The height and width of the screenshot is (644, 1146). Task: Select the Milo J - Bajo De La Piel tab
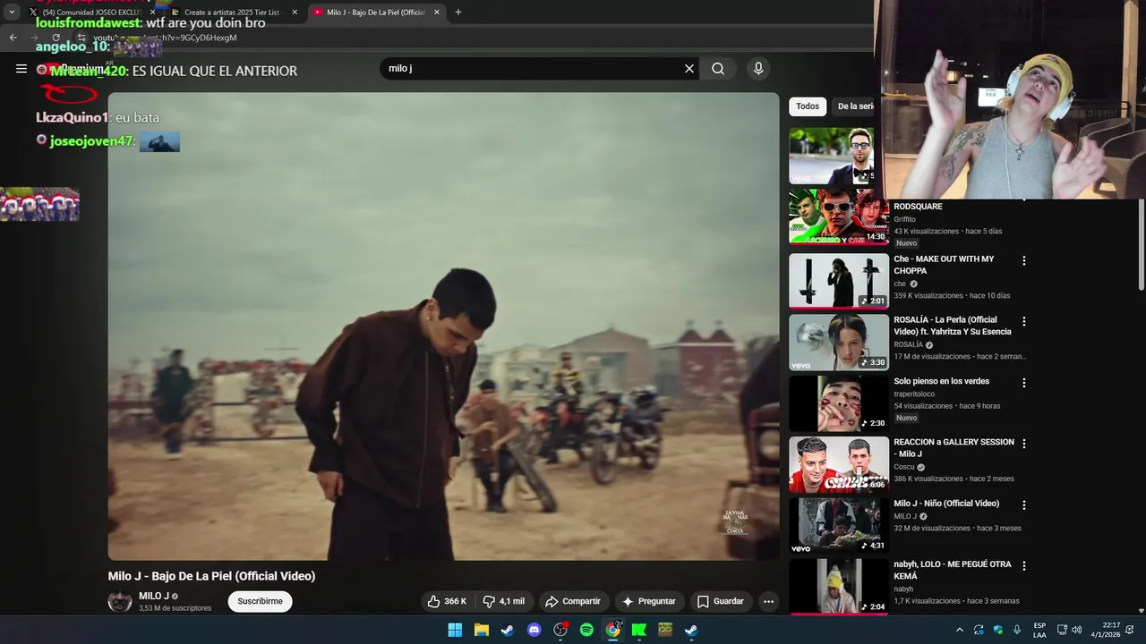tap(375, 12)
